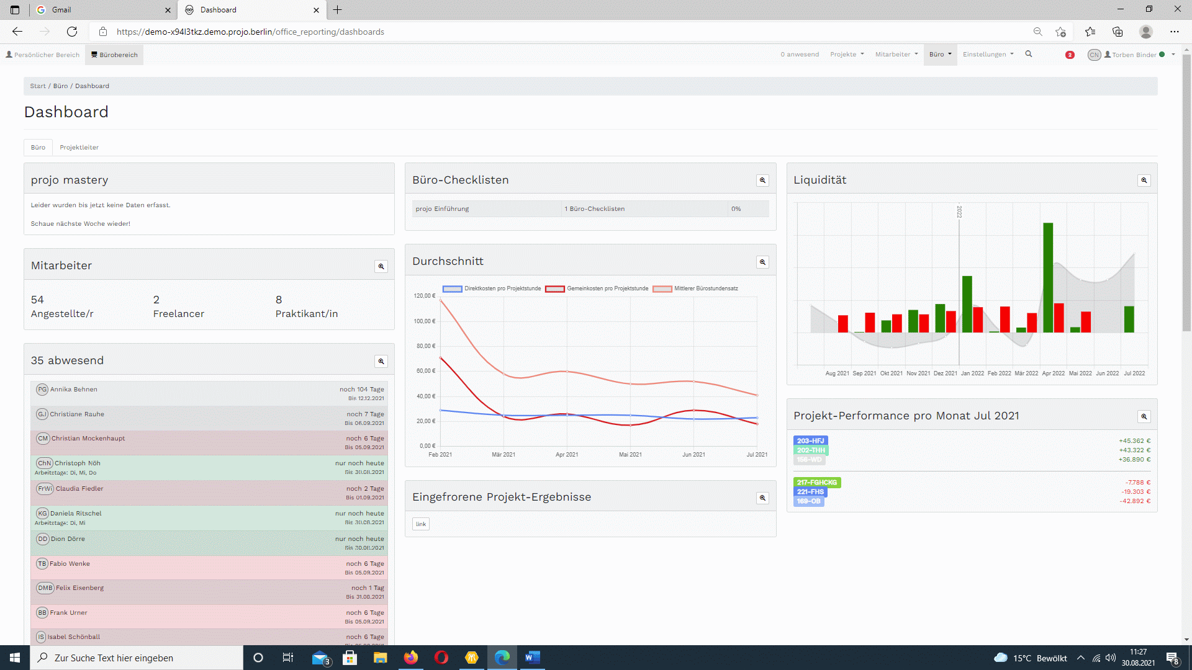1192x670 pixels.
Task: Open the search icon in the top navigation
Action: [x=1029, y=54]
